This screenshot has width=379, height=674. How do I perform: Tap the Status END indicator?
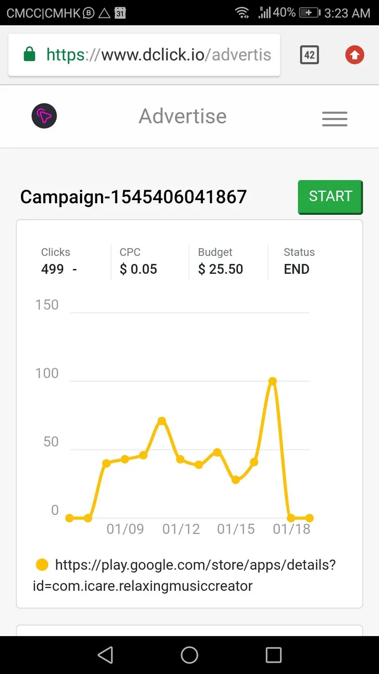299,261
